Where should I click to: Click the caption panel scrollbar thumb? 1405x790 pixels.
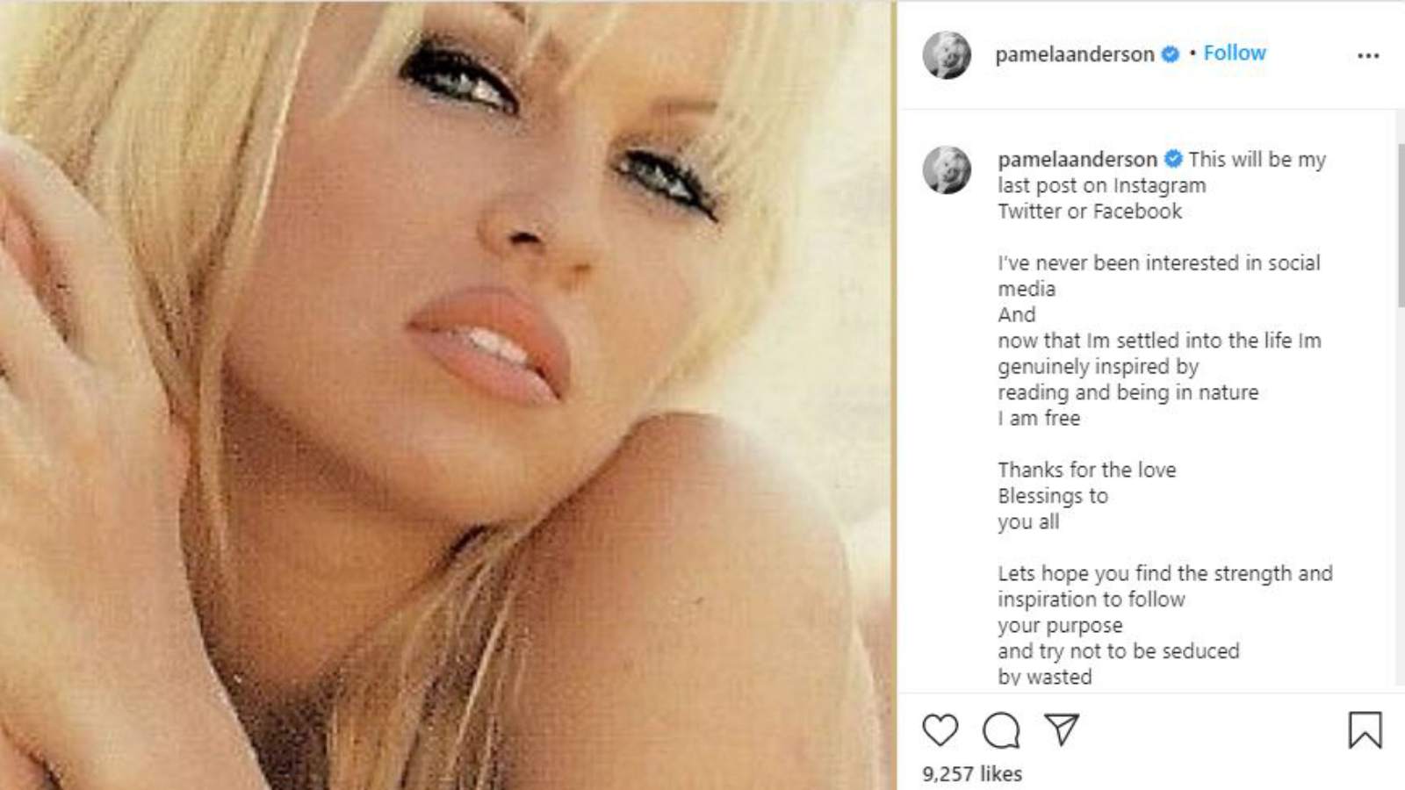click(1400, 226)
